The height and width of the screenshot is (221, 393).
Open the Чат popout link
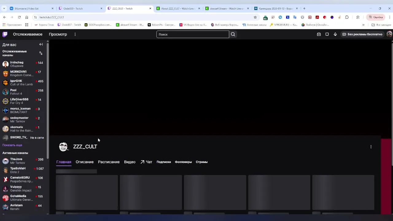(146, 162)
